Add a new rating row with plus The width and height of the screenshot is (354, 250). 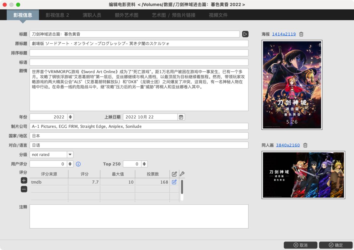pos(24,180)
